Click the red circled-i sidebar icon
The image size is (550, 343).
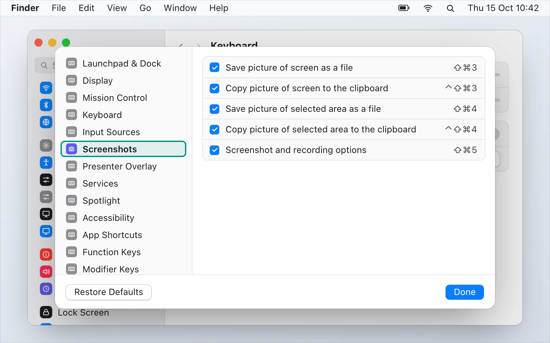46,255
